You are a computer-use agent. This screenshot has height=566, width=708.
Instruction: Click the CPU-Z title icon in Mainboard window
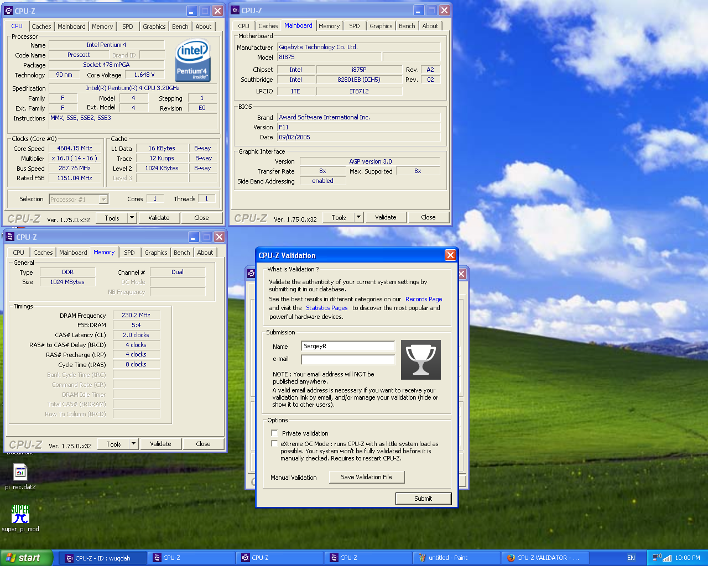[235, 10]
